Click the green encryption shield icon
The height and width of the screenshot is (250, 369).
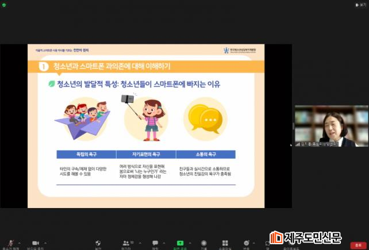click(x=4, y=4)
